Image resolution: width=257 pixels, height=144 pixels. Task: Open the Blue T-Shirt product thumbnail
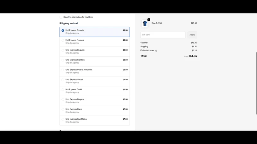pyautogui.click(x=145, y=23)
